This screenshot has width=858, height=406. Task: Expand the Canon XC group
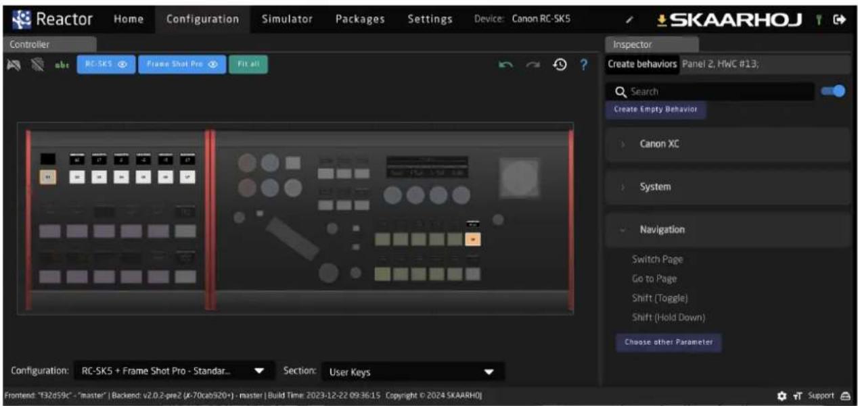[727, 145]
